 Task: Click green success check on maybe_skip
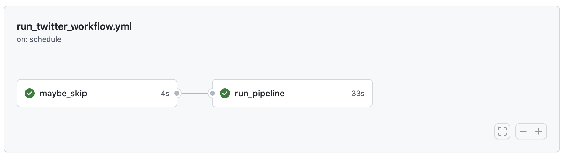click(x=30, y=93)
